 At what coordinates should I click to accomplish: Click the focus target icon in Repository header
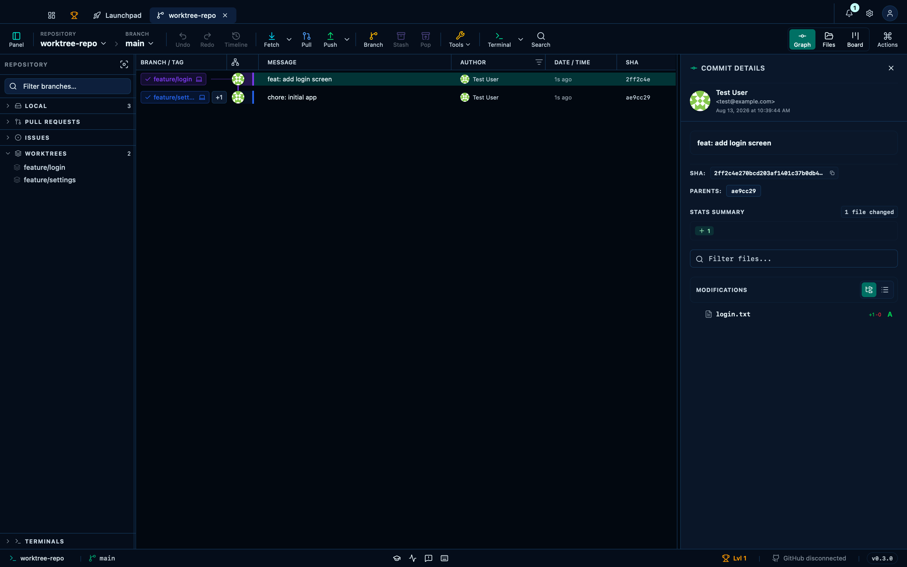(x=124, y=65)
